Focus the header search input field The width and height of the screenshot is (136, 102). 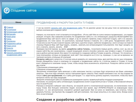[x=102, y=10]
